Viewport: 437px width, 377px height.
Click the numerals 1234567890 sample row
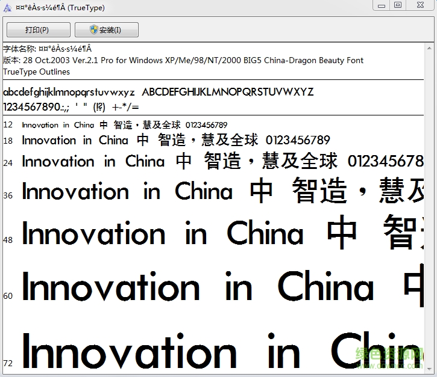pos(71,107)
